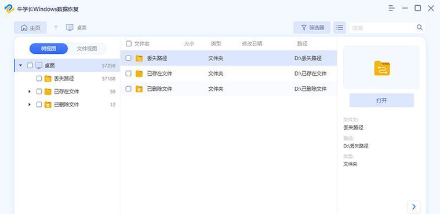The height and width of the screenshot is (214, 440).
Task: Click D:\丢失路径 path cell in list
Action: 308,58
